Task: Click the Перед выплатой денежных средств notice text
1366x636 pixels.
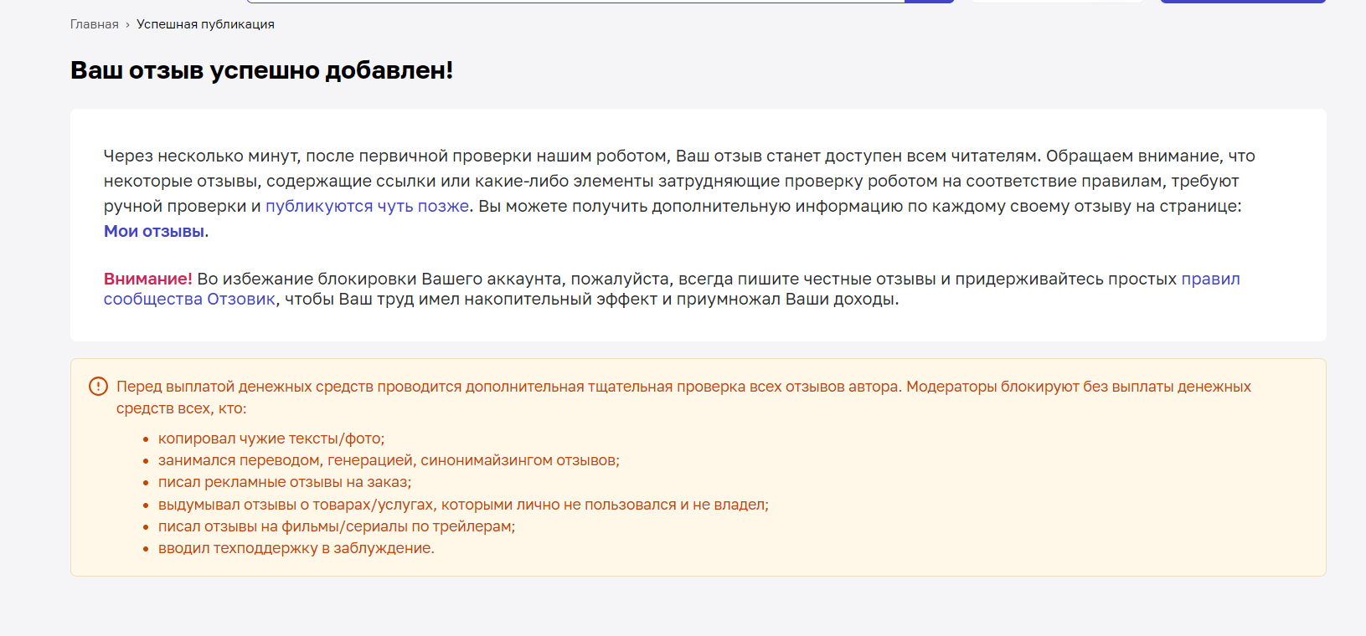Action: pos(683,397)
